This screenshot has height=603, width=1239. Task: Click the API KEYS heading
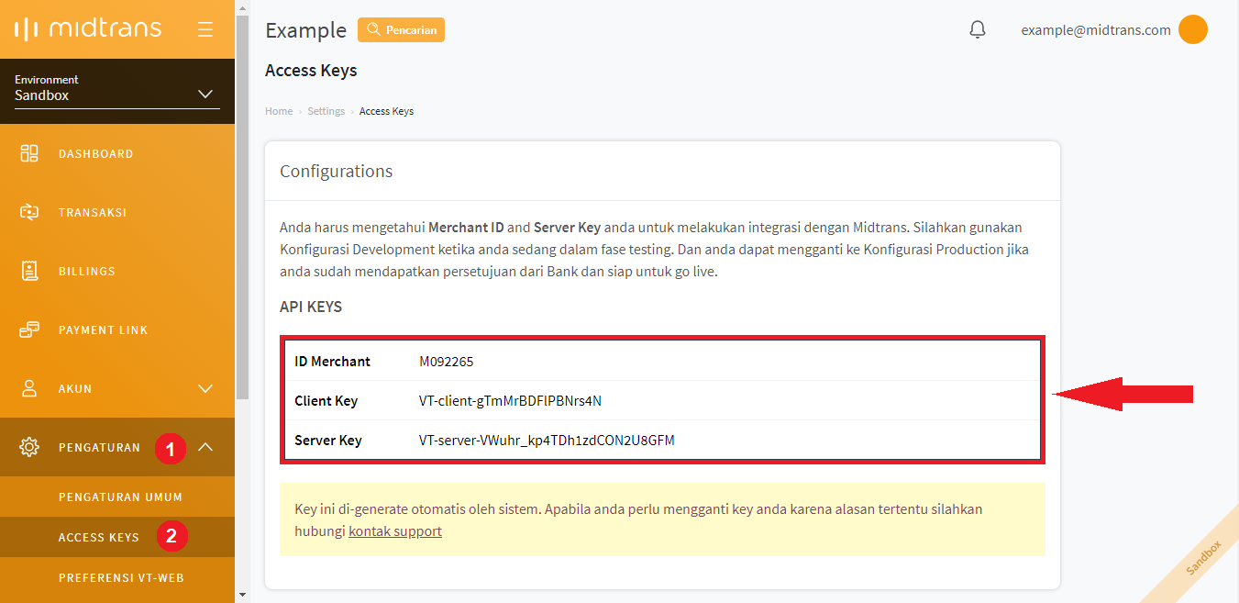[x=311, y=307]
